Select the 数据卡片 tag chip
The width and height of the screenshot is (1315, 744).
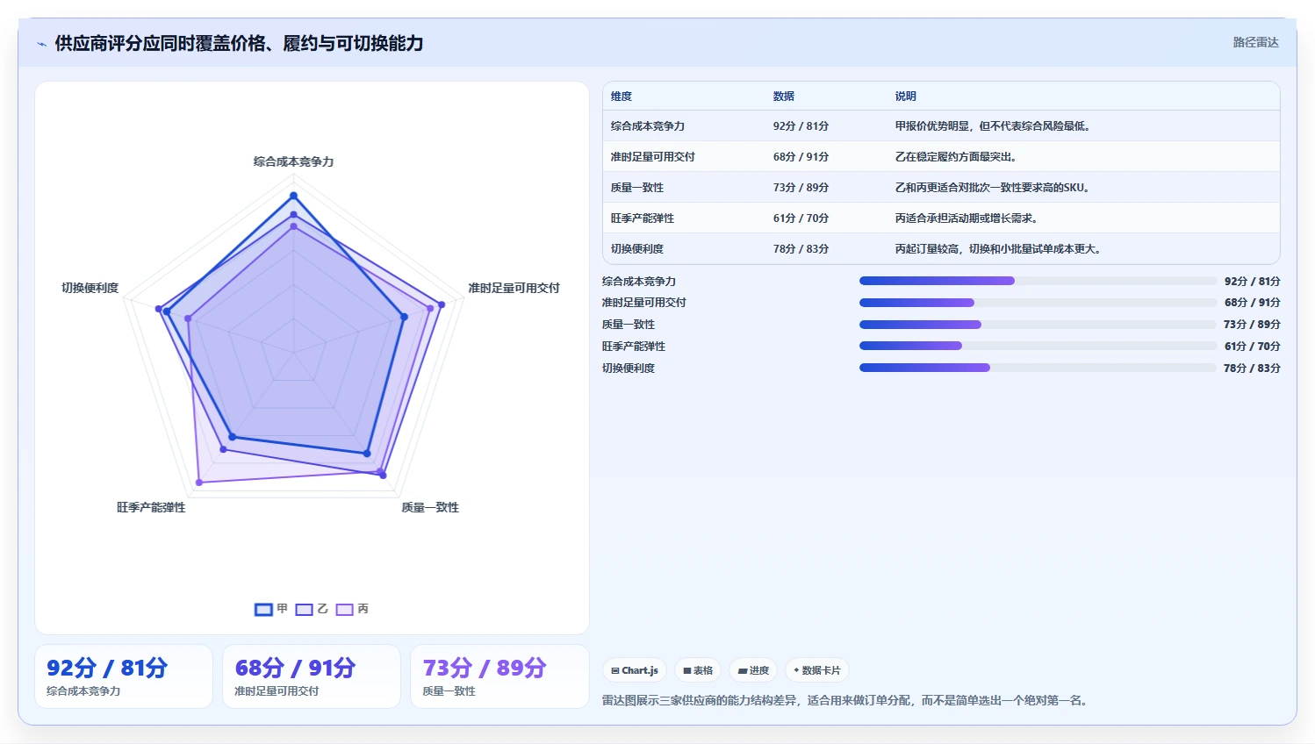[817, 670]
